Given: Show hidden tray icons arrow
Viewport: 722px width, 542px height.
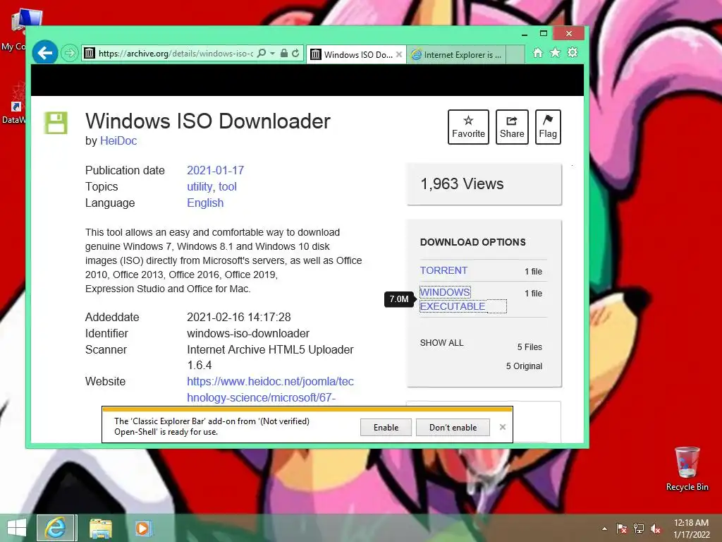Looking at the screenshot, I should (604, 529).
